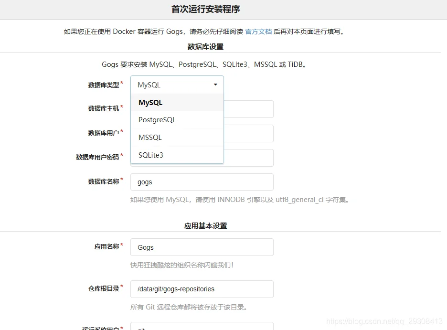Click the Gogs database requirements sentence
The height and width of the screenshot is (330, 447).
click(204, 64)
